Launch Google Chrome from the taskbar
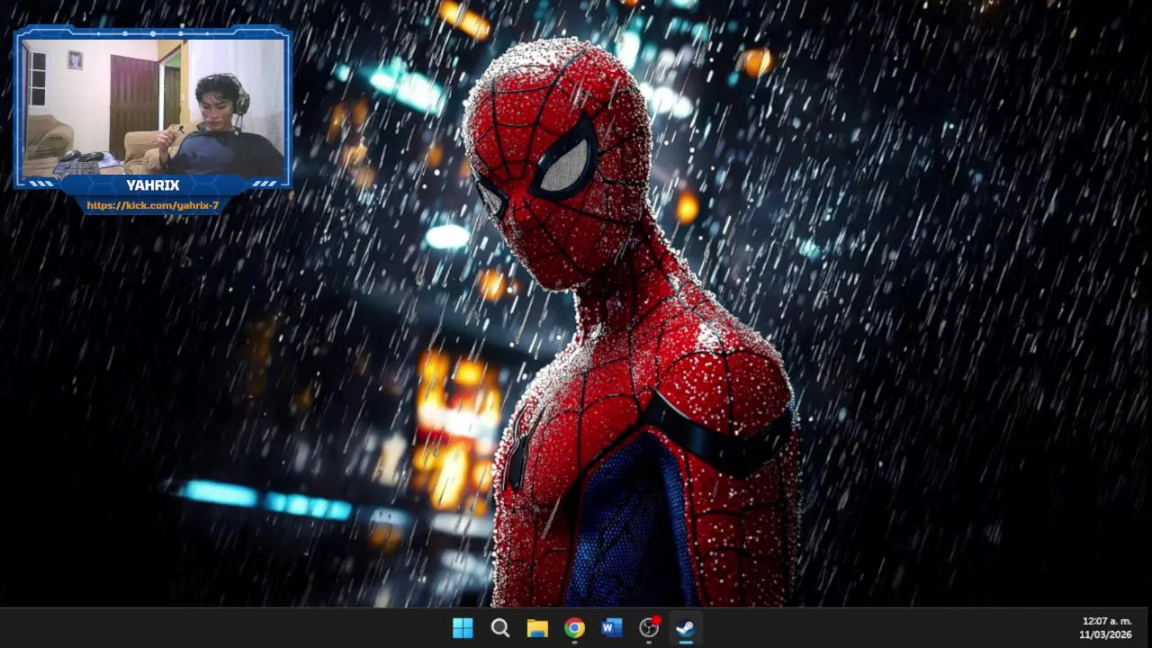This screenshot has width=1152, height=648. 574,628
